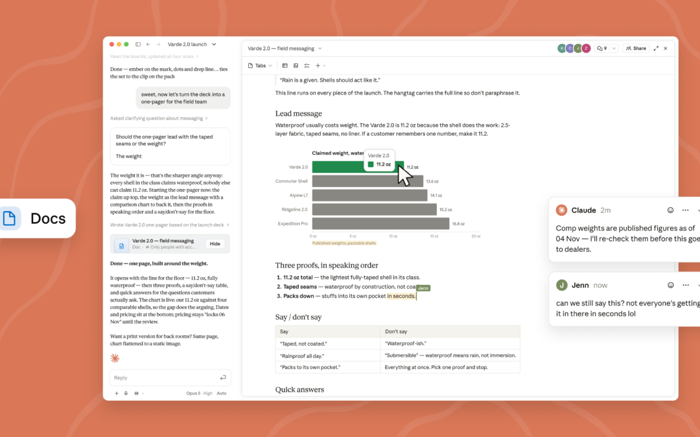Click the Claude starburst icon under the chat
The width and height of the screenshot is (700, 437).
click(115, 358)
